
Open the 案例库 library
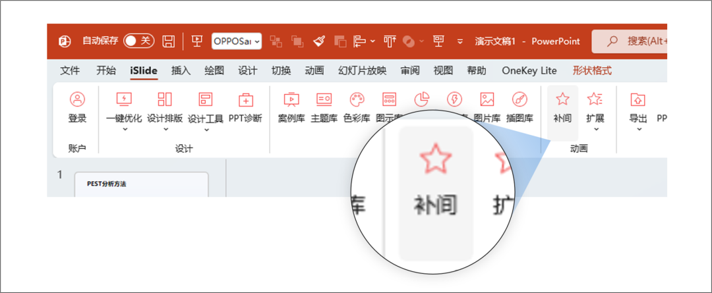[x=291, y=107]
